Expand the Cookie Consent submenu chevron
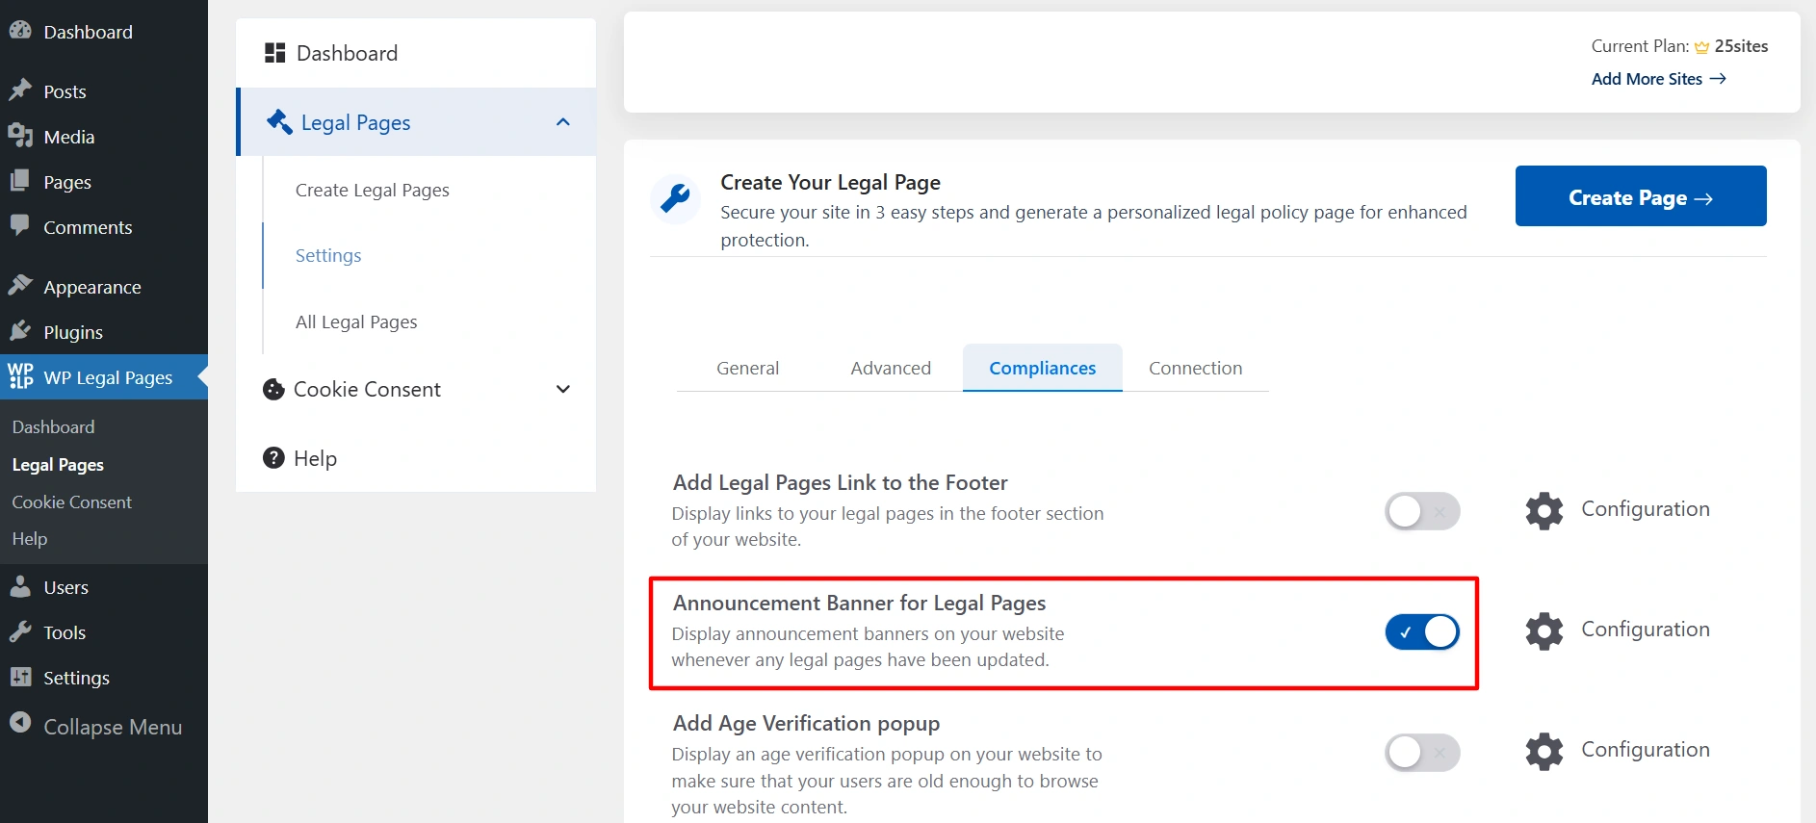The height and width of the screenshot is (823, 1816). tap(563, 389)
